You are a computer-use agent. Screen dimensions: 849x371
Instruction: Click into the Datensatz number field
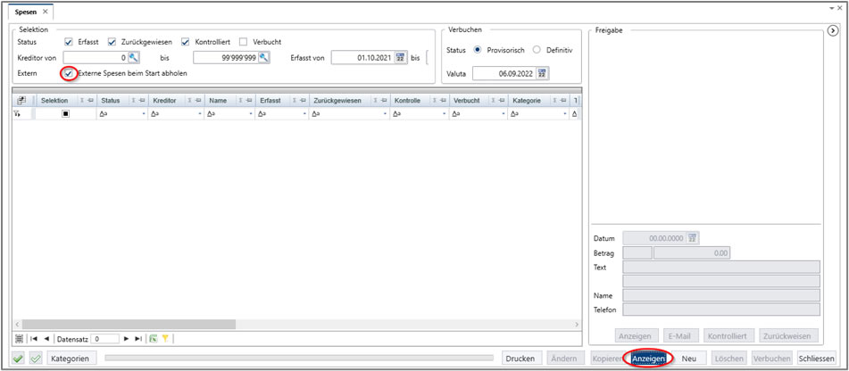(104, 339)
